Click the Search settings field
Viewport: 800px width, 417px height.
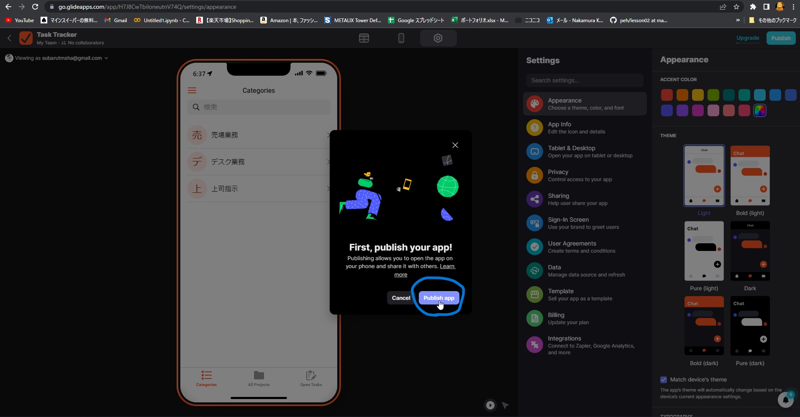point(585,80)
